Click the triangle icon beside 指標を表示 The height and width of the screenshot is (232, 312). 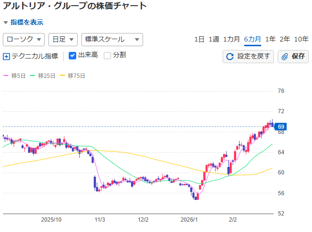click(6, 22)
